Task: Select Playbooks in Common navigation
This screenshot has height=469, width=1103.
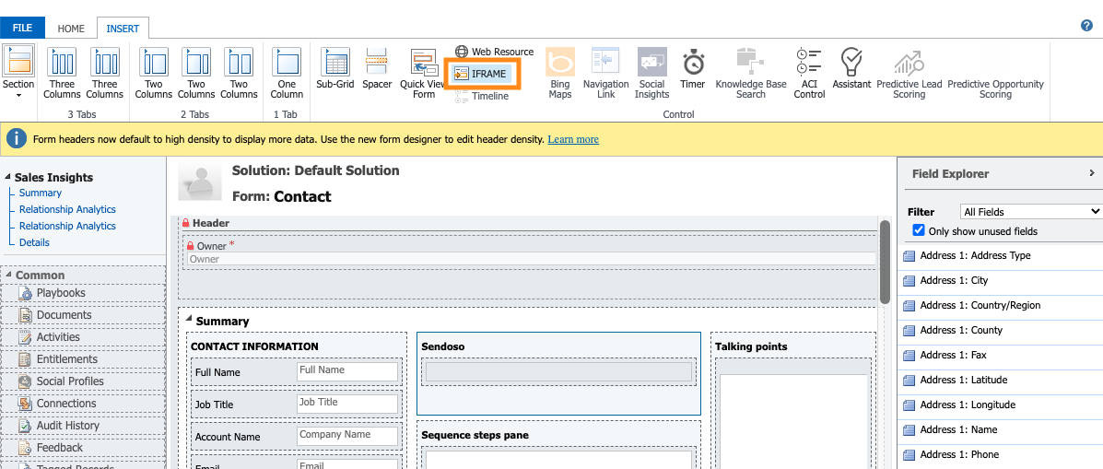Action: coord(83,293)
